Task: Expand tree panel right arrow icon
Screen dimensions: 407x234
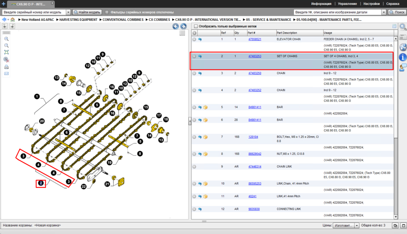Action: (12, 26)
